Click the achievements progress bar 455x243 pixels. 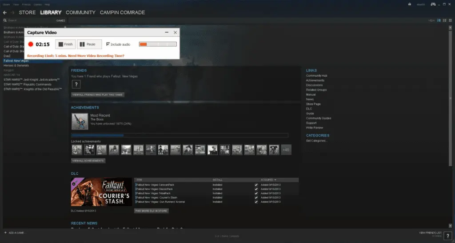tap(180, 135)
